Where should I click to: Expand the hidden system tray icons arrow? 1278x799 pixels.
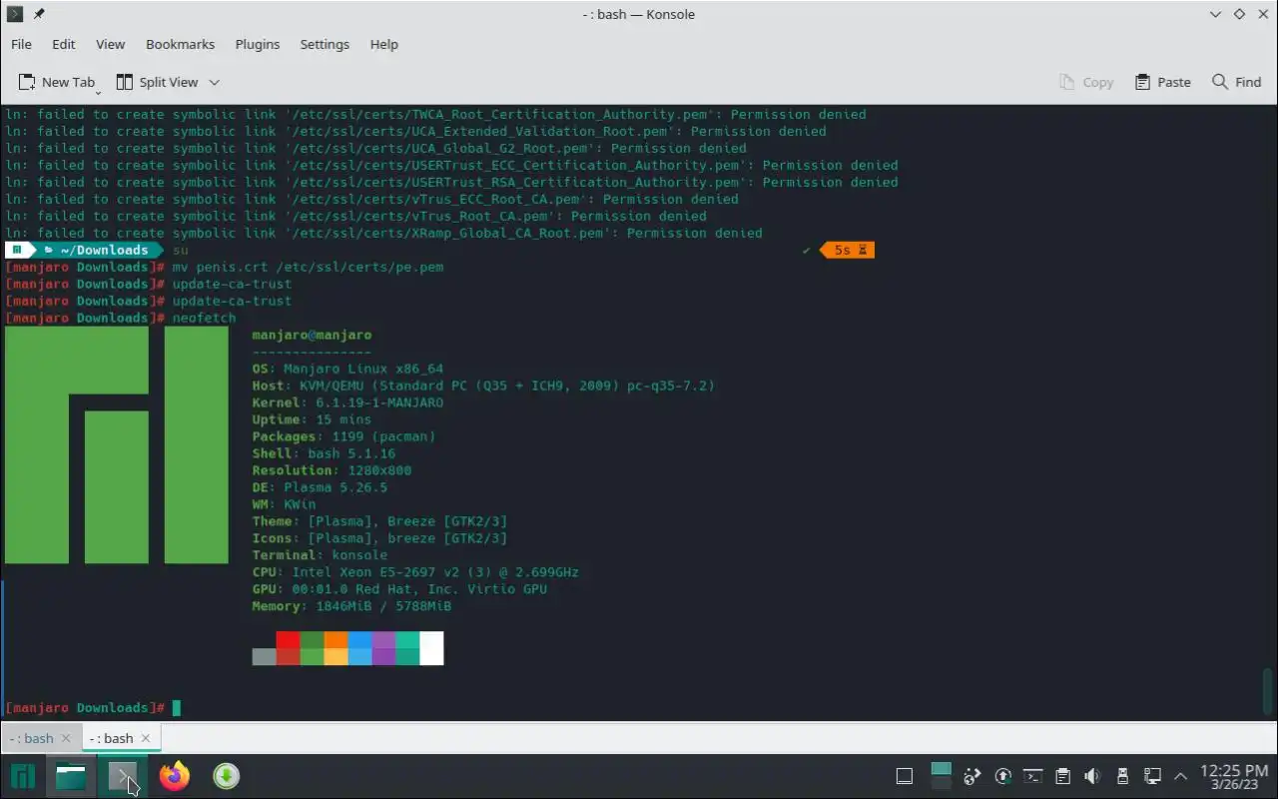coord(1181,776)
